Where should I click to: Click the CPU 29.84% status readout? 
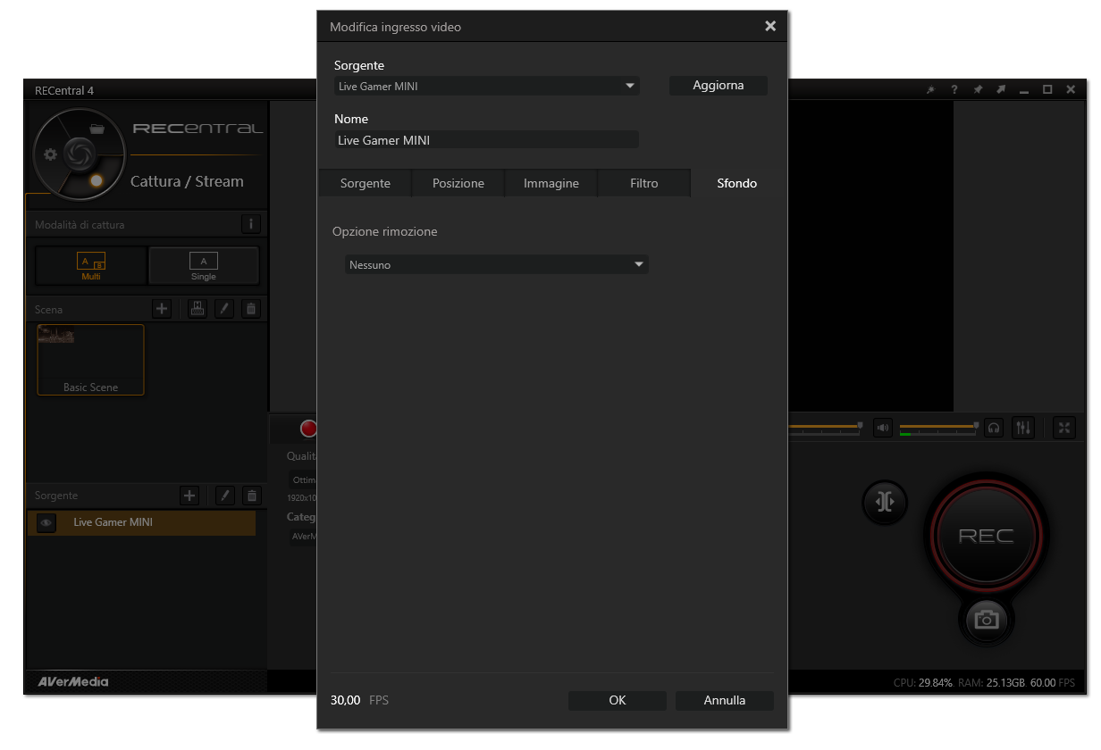click(x=923, y=683)
